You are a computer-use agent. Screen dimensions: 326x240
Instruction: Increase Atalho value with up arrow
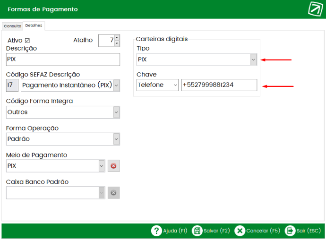[117, 38]
